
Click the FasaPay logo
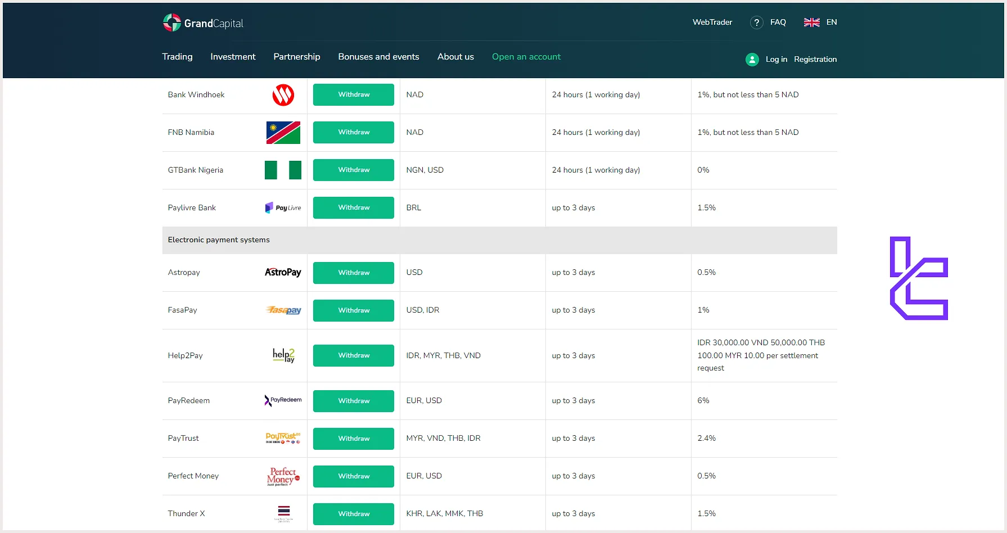coord(283,310)
